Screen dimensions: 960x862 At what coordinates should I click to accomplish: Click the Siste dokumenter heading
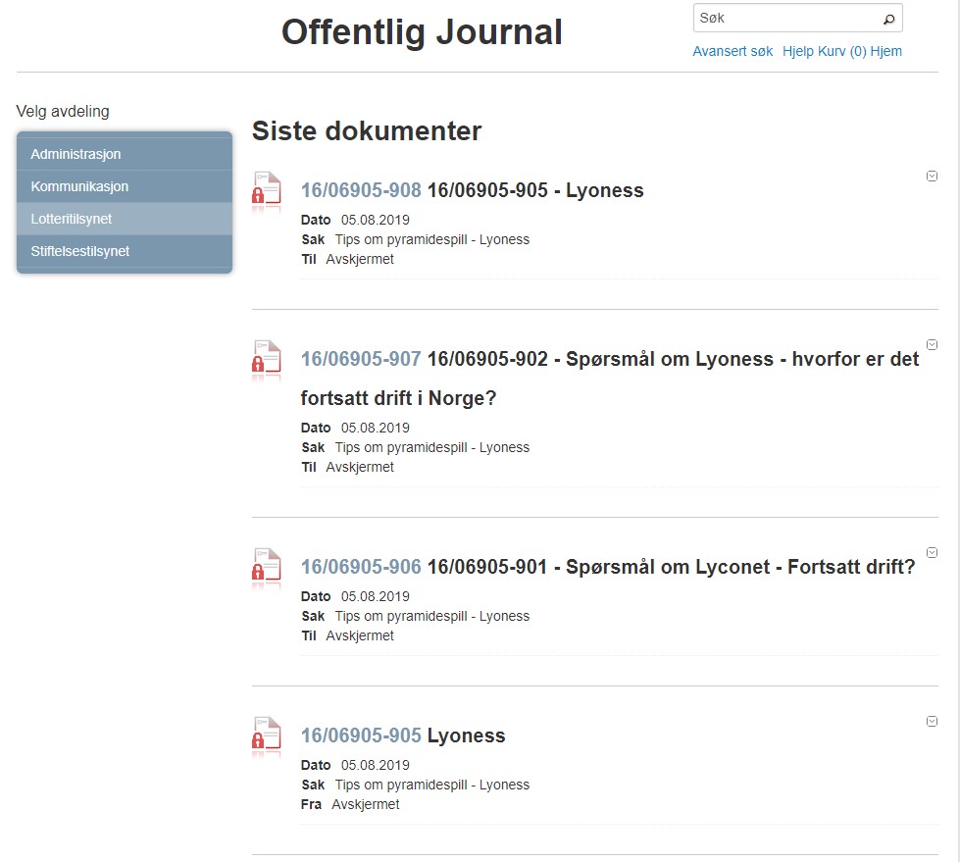click(x=367, y=131)
